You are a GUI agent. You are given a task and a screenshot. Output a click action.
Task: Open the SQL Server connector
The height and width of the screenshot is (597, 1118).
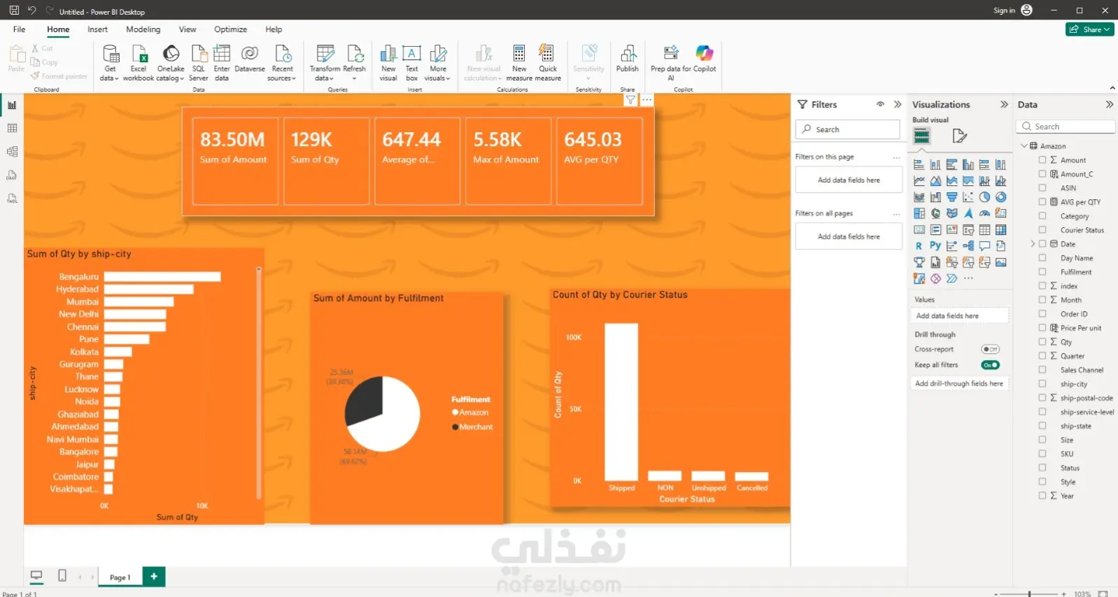(199, 63)
